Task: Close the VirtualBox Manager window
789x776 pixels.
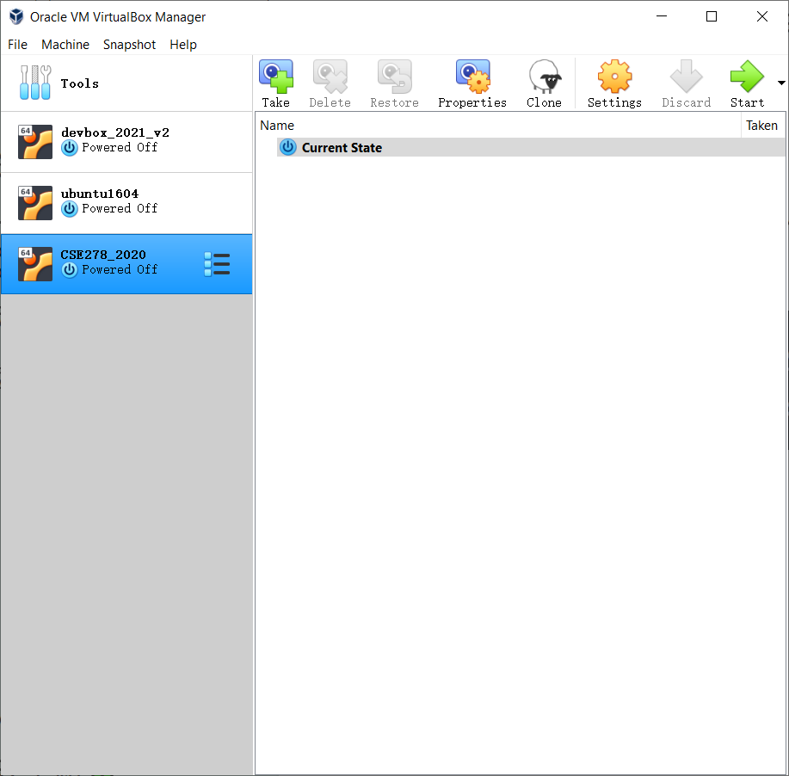Action: pyautogui.click(x=761, y=16)
